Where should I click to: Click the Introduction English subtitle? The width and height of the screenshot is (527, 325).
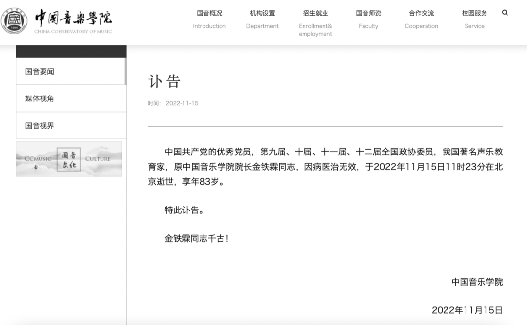point(209,26)
